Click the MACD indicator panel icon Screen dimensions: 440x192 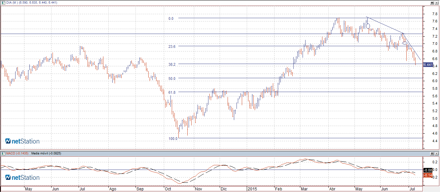[3, 153]
